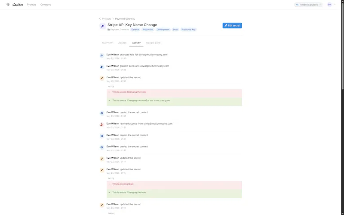Click the page vertical scrollbar thumb
The width and height of the screenshot is (344, 215).
[342, 46]
